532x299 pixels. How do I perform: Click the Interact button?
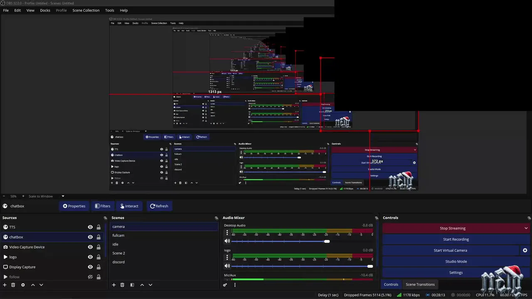click(129, 206)
